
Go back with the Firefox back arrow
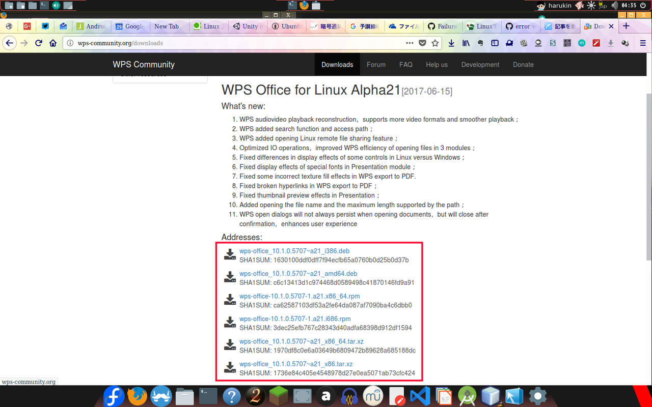pos(9,43)
